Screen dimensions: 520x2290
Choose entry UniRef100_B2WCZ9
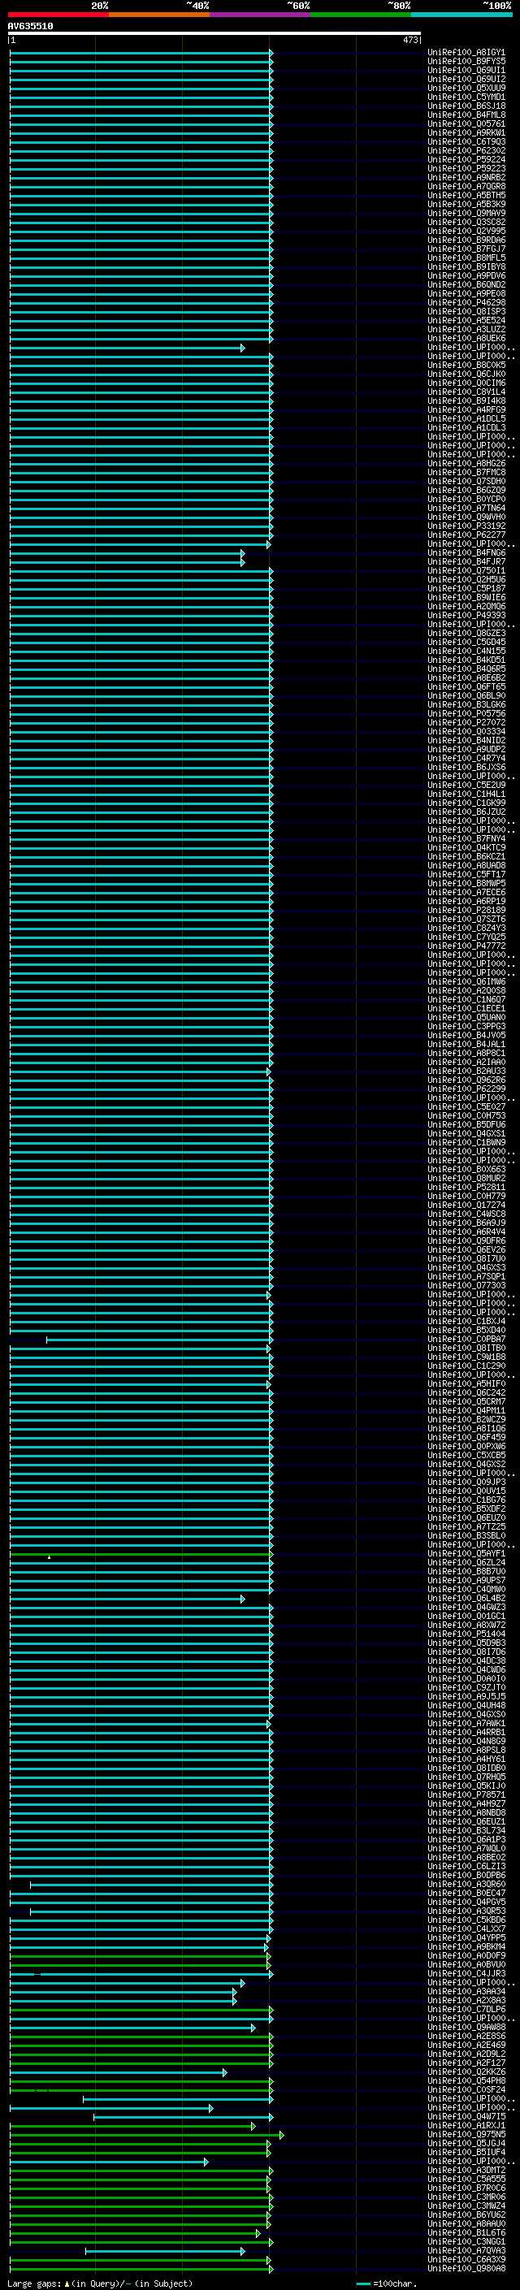tap(466, 1421)
